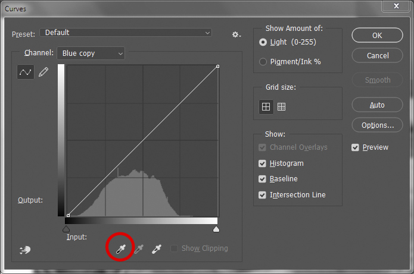Image resolution: width=414 pixels, height=274 pixels.
Task: Open the Preset dropdown
Action: pyautogui.click(x=126, y=33)
